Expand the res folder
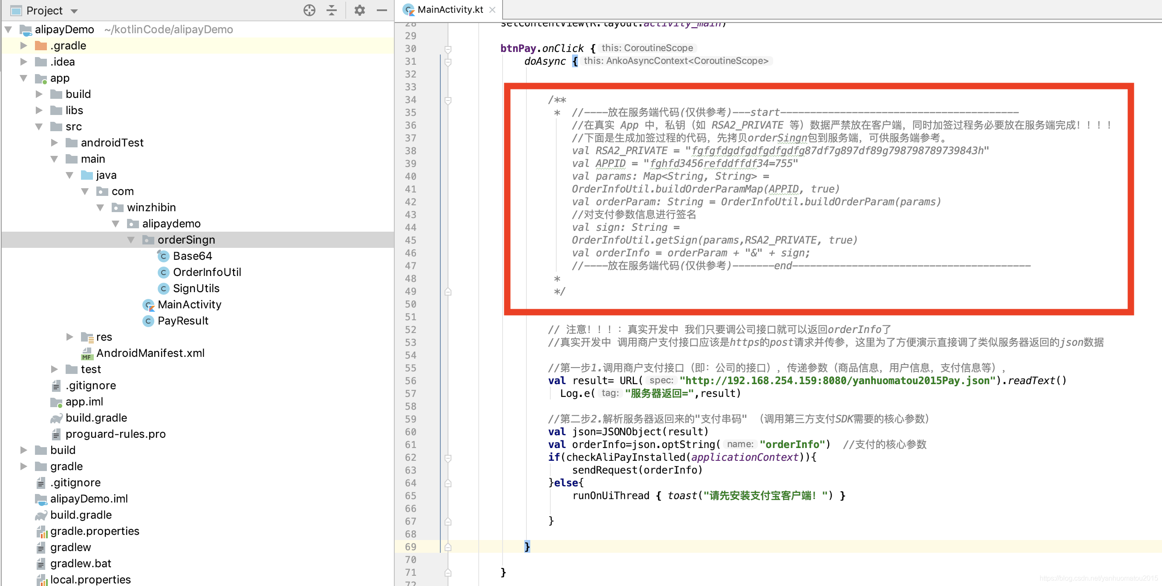 (x=69, y=337)
